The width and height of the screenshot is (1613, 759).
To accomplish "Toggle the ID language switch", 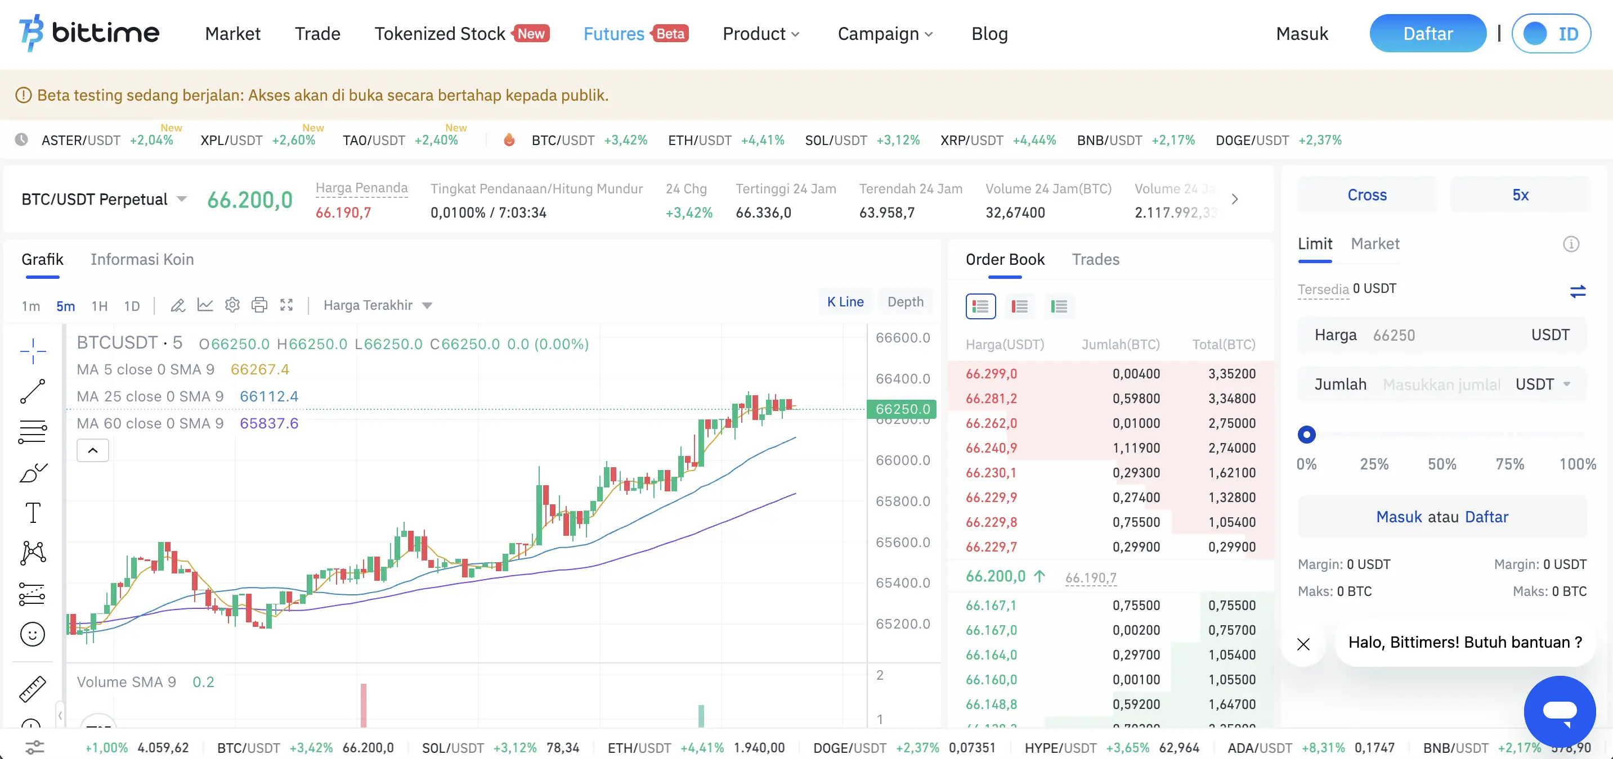I will 1551,33.
